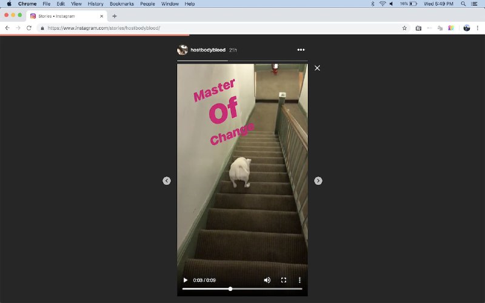This screenshot has height=303, width=485.
Task: Open the Apple menu
Action: click(x=9, y=4)
